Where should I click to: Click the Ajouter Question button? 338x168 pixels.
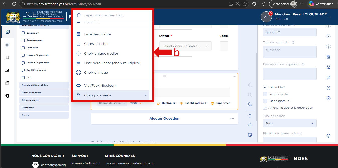coord(164,118)
